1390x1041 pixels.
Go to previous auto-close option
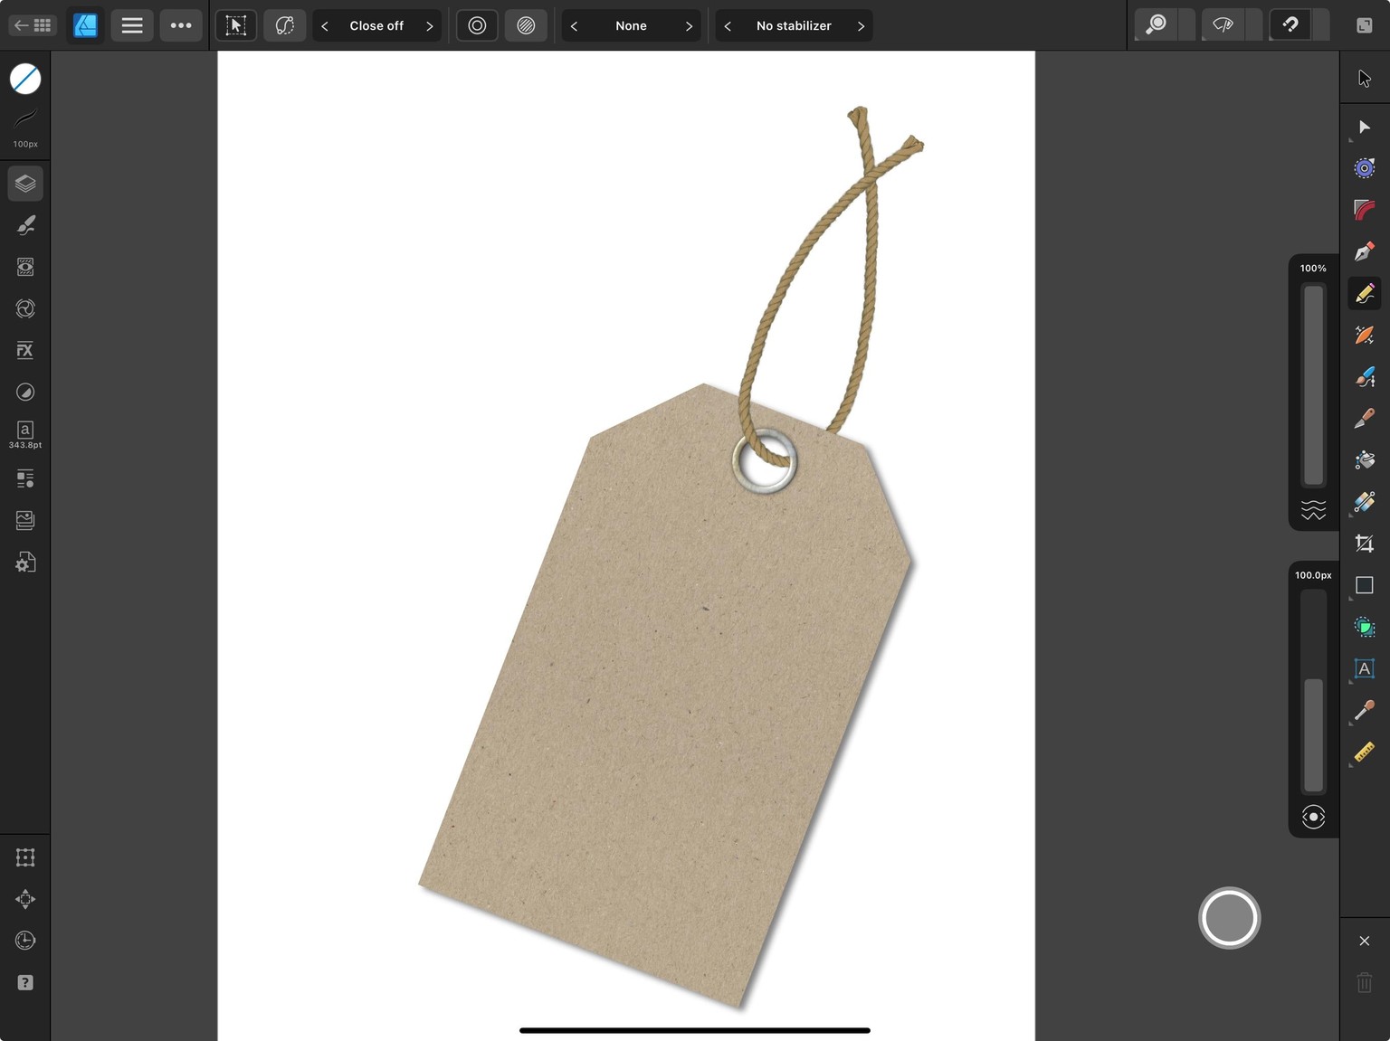tap(325, 26)
